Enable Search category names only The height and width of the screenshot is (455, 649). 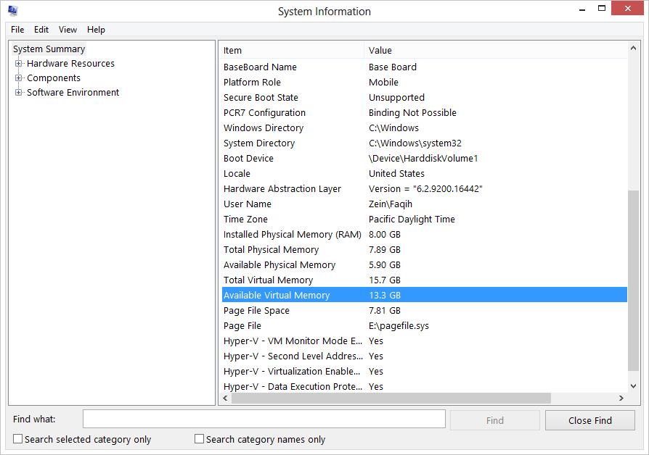[199, 439]
